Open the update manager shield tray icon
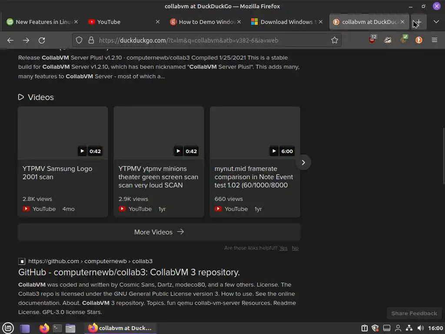 pos(375,328)
